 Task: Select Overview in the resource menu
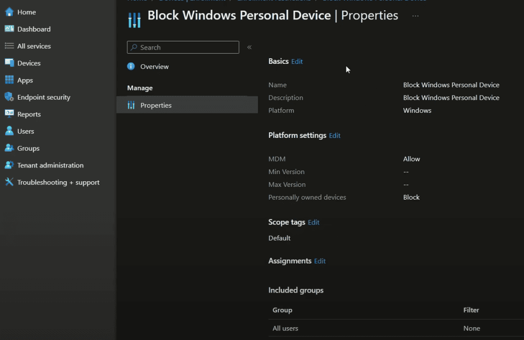tap(154, 67)
